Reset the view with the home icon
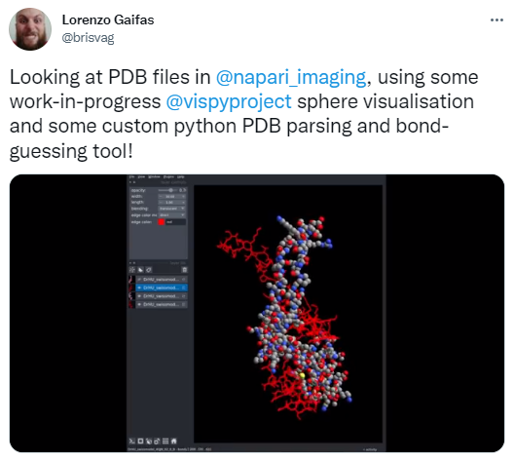 tap(173, 441)
